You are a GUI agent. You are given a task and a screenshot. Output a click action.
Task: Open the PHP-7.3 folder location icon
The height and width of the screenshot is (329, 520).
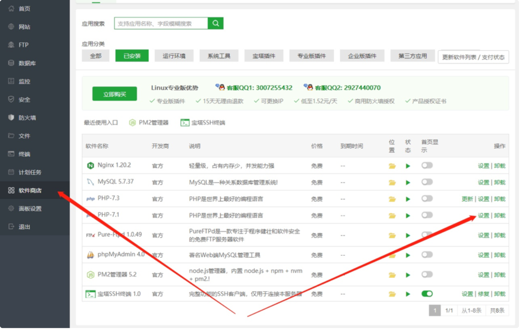point(392,199)
